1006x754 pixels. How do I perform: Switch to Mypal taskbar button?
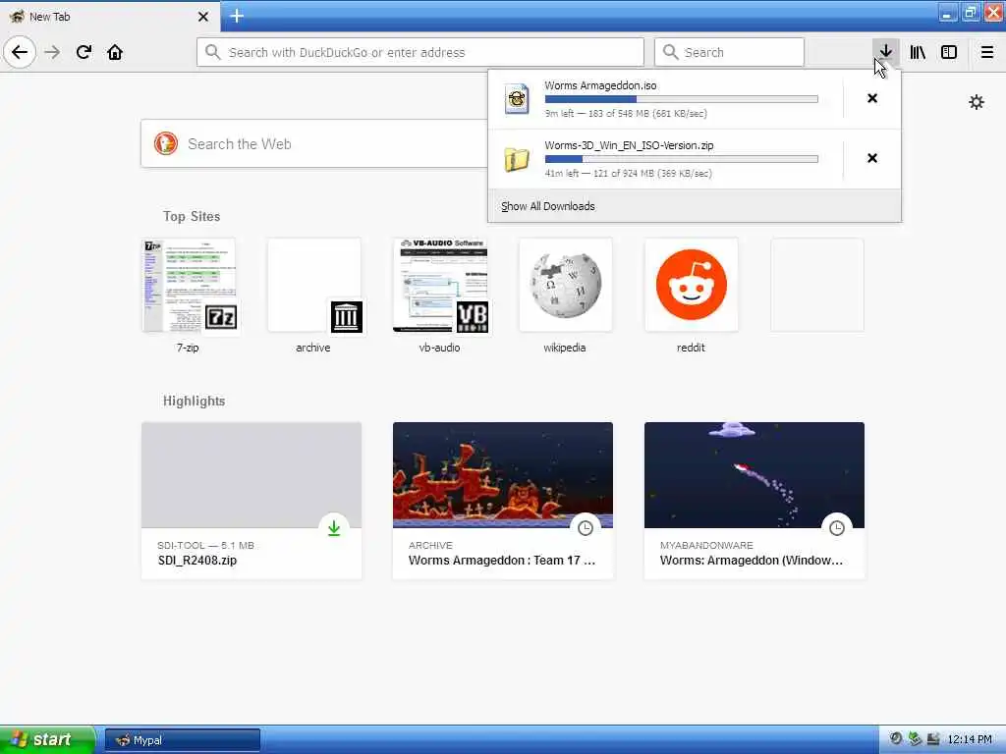[182, 740]
